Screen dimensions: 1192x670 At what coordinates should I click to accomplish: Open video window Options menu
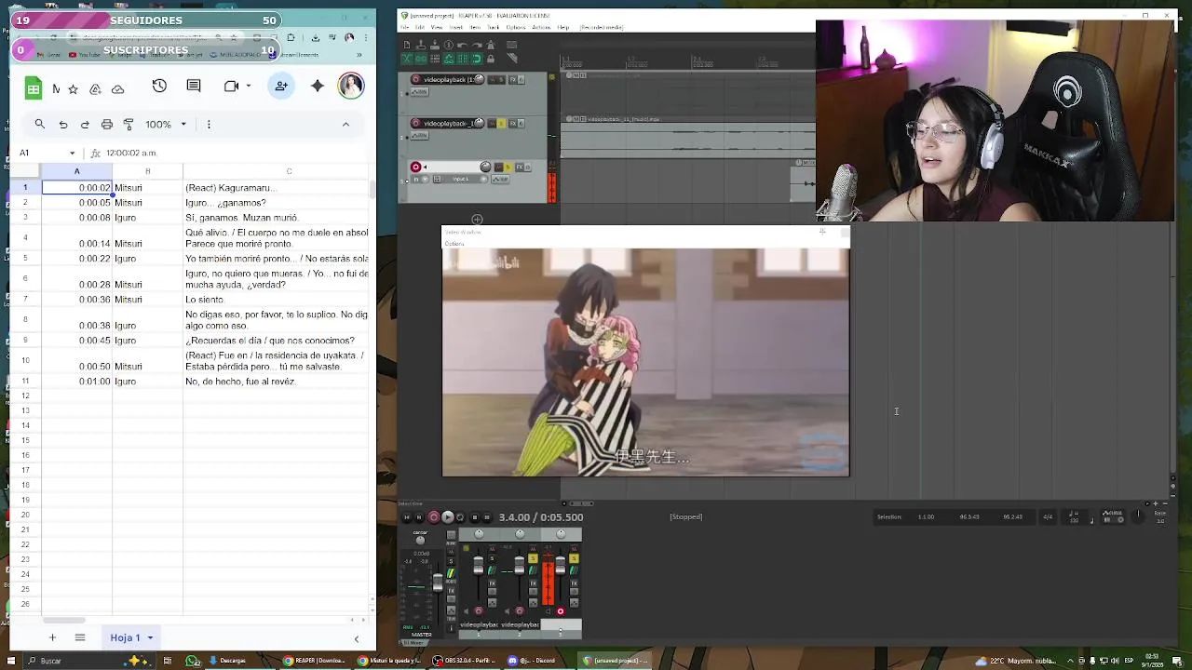[454, 244]
